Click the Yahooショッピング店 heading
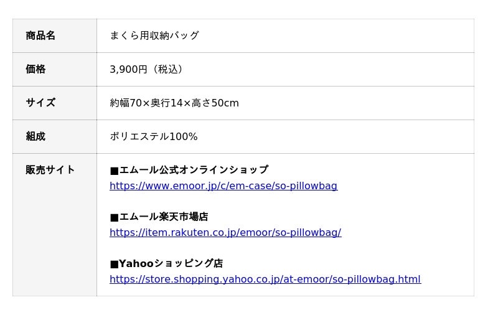 pyautogui.click(x=171, y=263)
